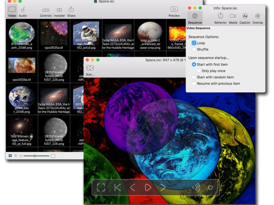Select the astronaut 182_jwfull.jpg thumbnail in top row
274x205 pixels.
[86, 35]
